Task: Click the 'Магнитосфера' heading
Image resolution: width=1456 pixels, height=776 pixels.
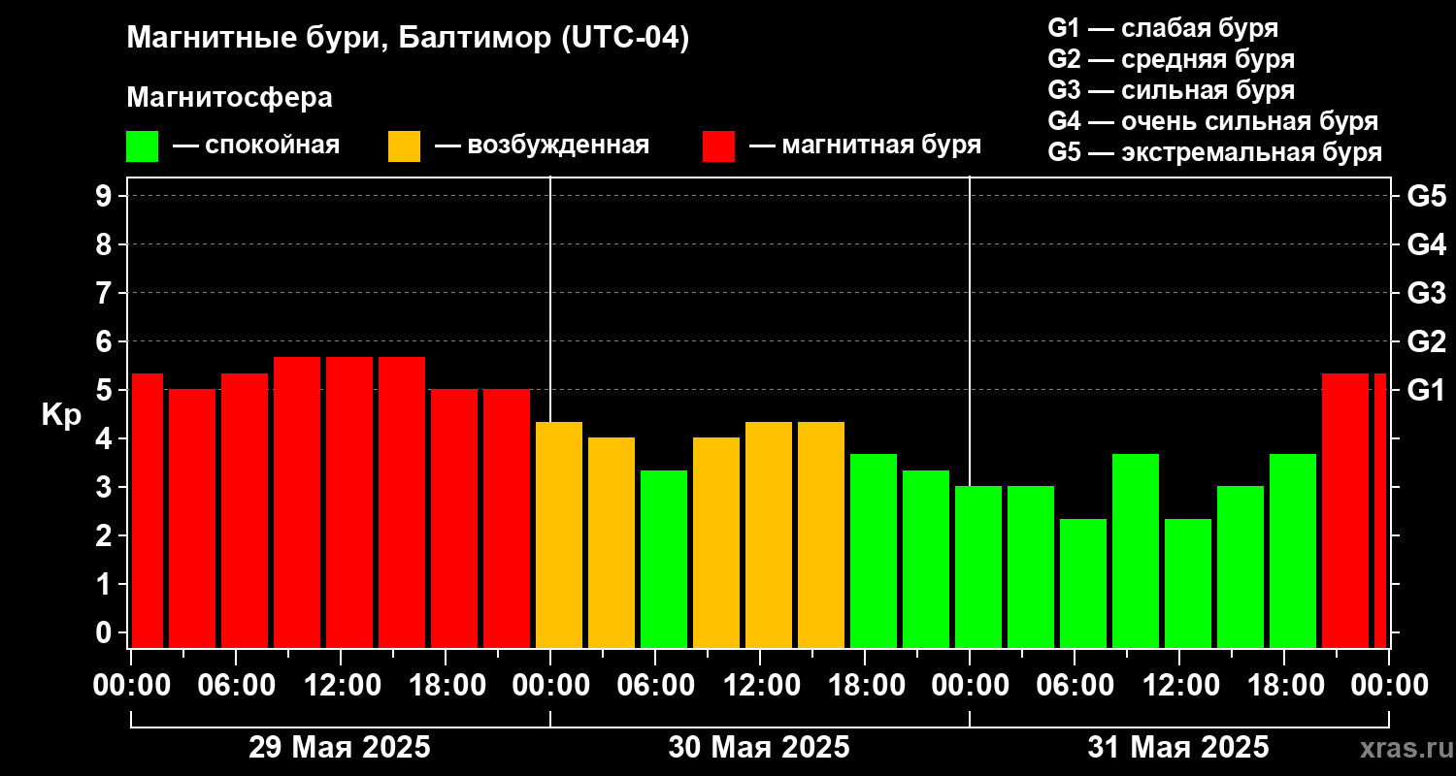Action: coord(229,98)
